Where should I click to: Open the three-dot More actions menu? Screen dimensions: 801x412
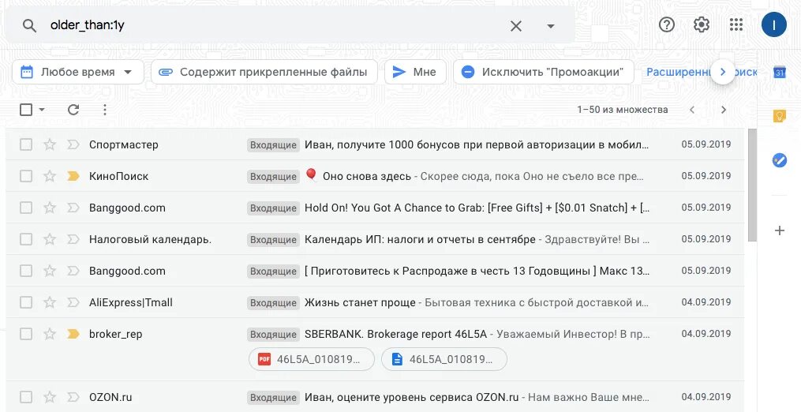click(x=105, y=110)
